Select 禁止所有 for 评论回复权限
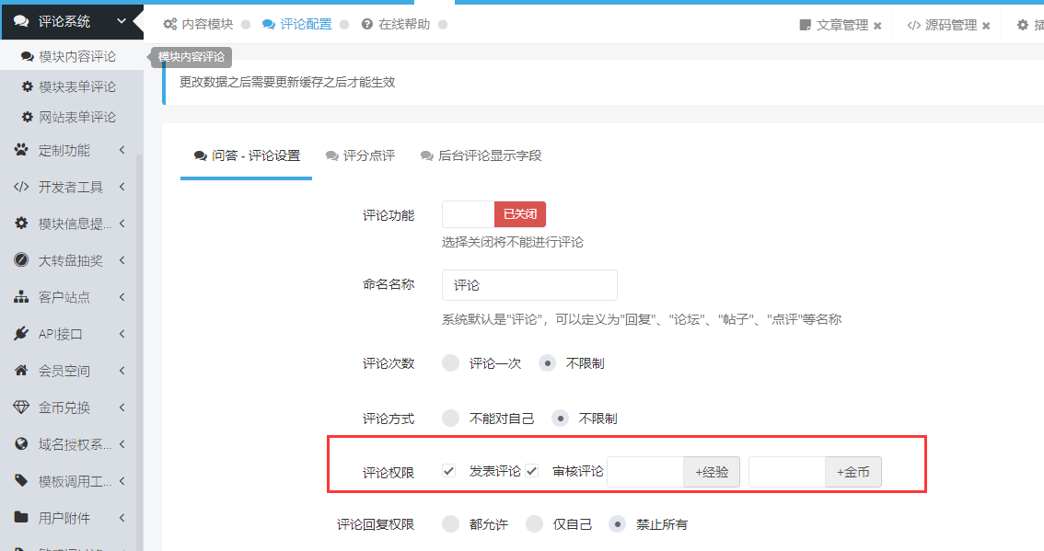This screenshot has height=551, width=1044. tap(618, 523)
